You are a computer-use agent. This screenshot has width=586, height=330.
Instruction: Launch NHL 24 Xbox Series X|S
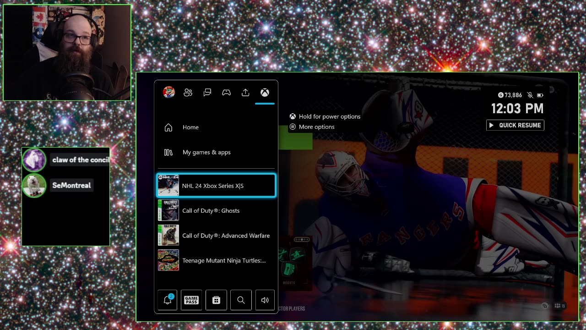216,186
